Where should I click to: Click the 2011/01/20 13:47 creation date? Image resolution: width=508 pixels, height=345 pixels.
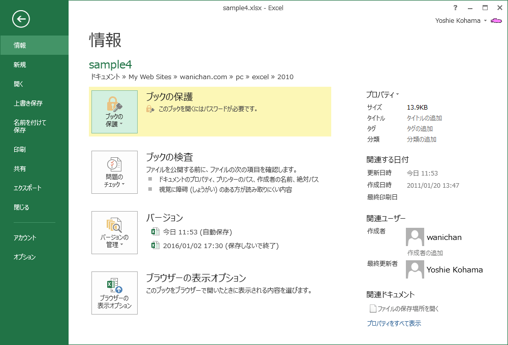tap(433, 186)
